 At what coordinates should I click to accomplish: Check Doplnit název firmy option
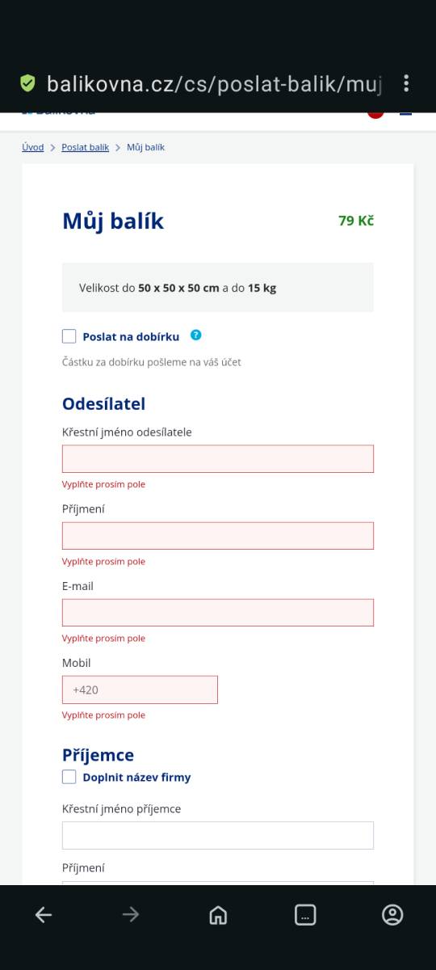point(69,777)
